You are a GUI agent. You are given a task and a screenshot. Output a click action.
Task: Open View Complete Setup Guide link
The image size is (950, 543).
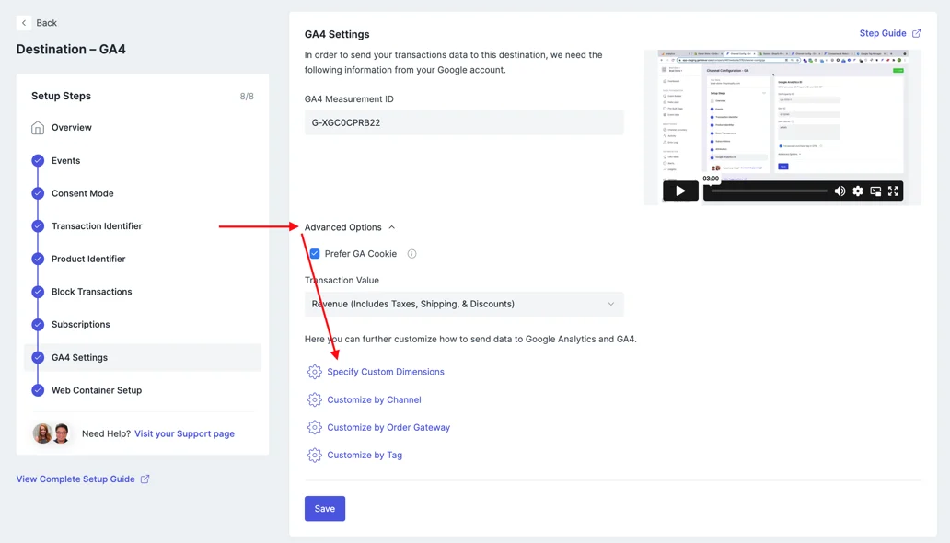[x=75, y=479]
